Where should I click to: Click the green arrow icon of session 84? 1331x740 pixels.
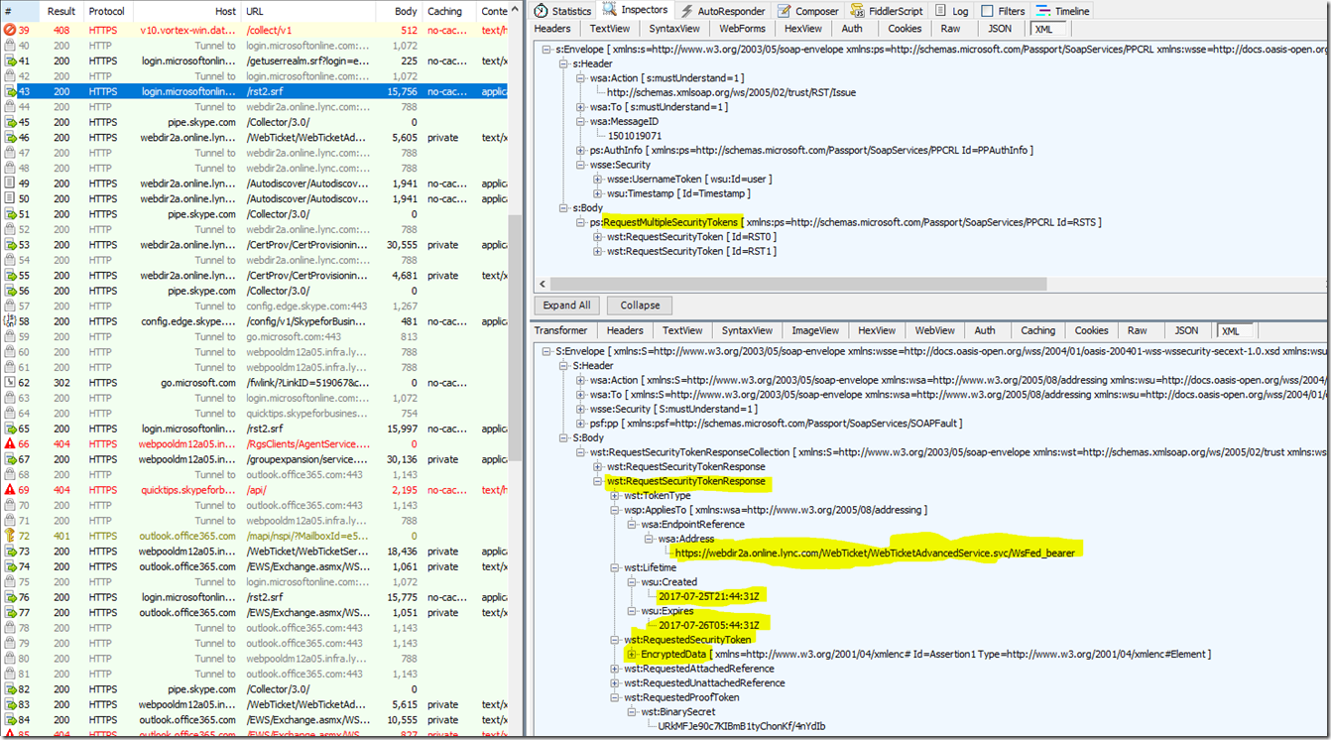[x=10, y=720]
